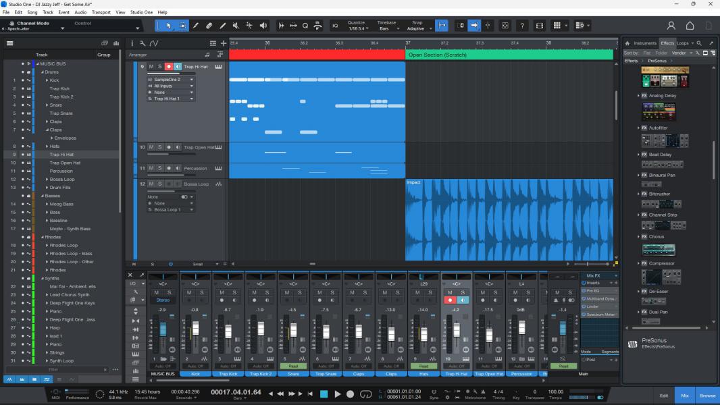Click the Trap Kick channel volume fader
Screen dimensions: 720x405
[228, 332]
